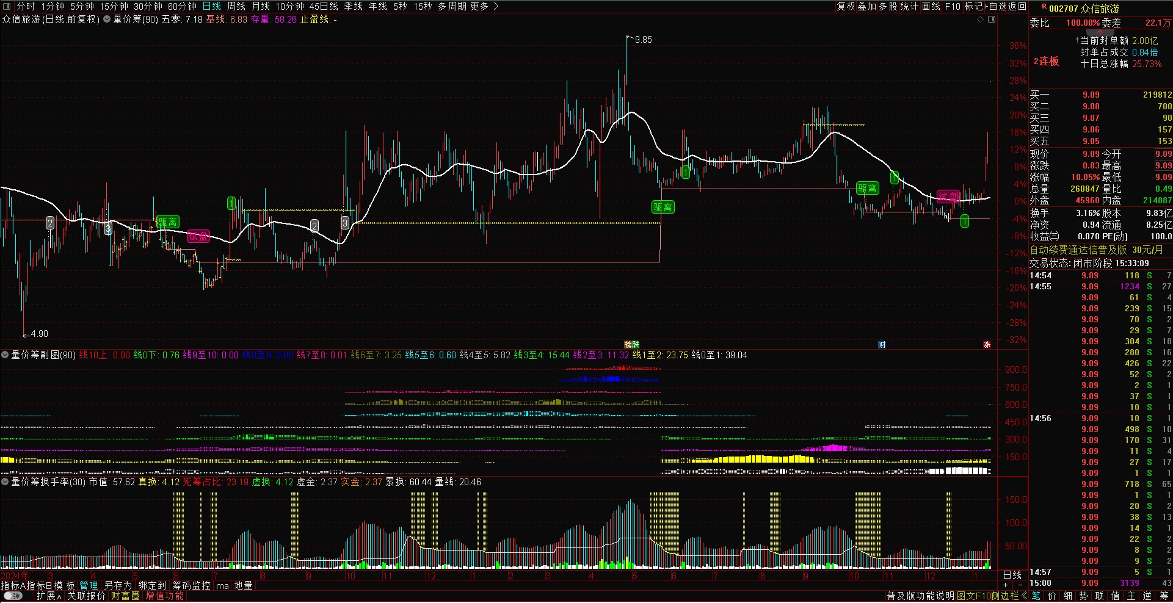
Task: Toggle the side panel icon at chart top-right
Action: tap(992, 20)
